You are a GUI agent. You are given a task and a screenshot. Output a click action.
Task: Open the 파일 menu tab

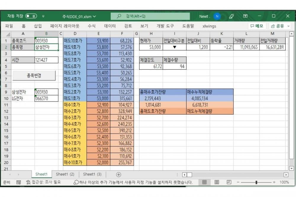pyautogui.click(x=9, y=26)
